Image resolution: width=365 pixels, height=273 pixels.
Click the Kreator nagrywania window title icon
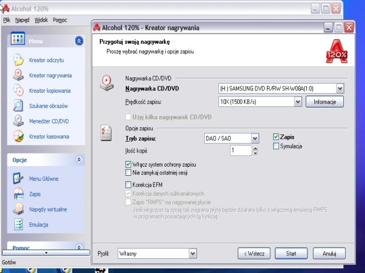pos(96,27)
